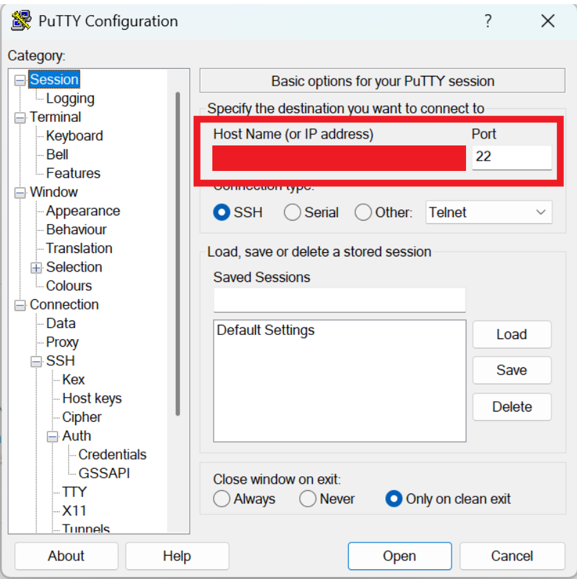Open the TTY settings category
Screen dimensions: 577x579
pos(74,492)
